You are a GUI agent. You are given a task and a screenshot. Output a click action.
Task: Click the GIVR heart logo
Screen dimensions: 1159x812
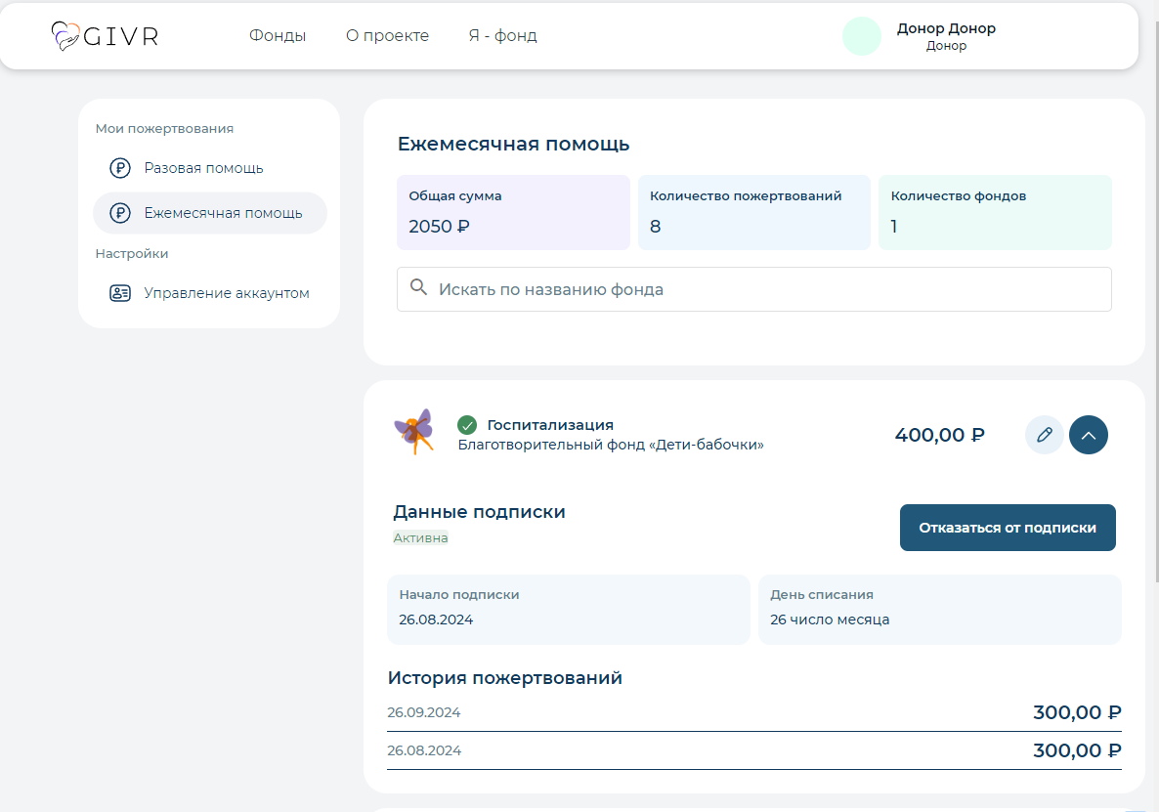(x=65, y=36)
